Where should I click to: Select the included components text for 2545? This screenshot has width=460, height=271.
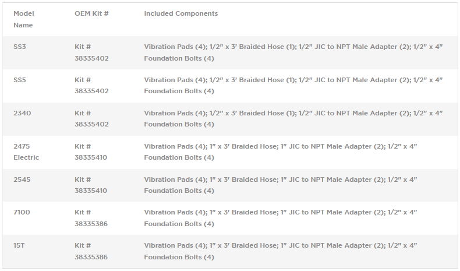280,185
